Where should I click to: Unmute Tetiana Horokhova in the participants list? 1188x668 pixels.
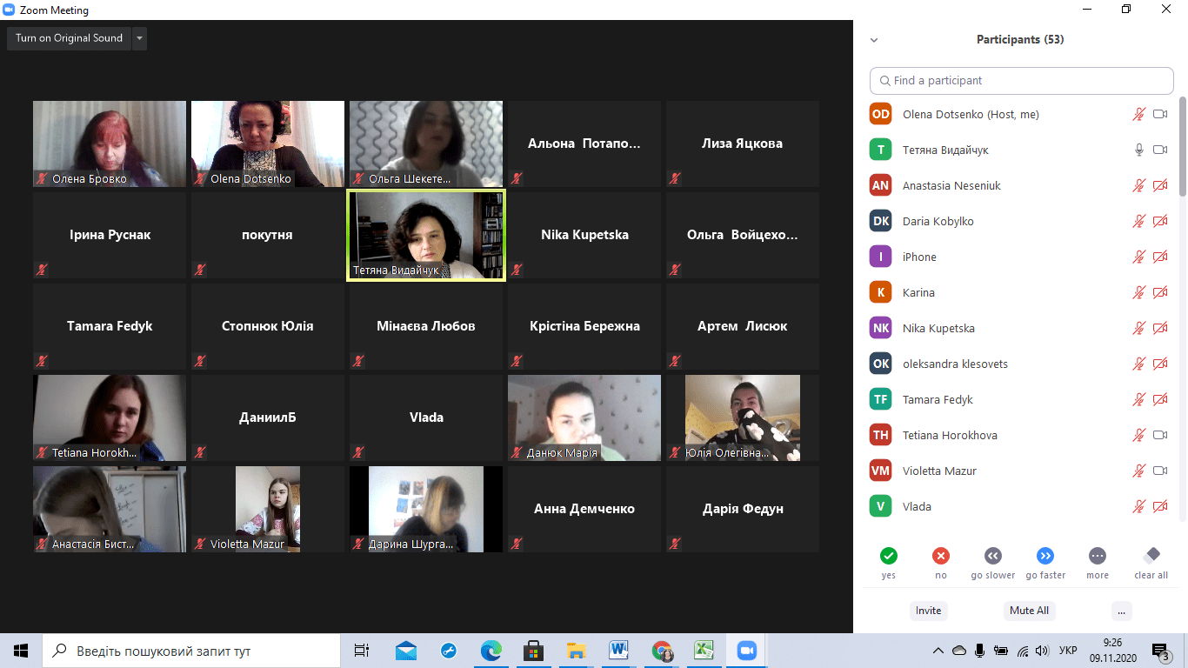coord(1138,435)
